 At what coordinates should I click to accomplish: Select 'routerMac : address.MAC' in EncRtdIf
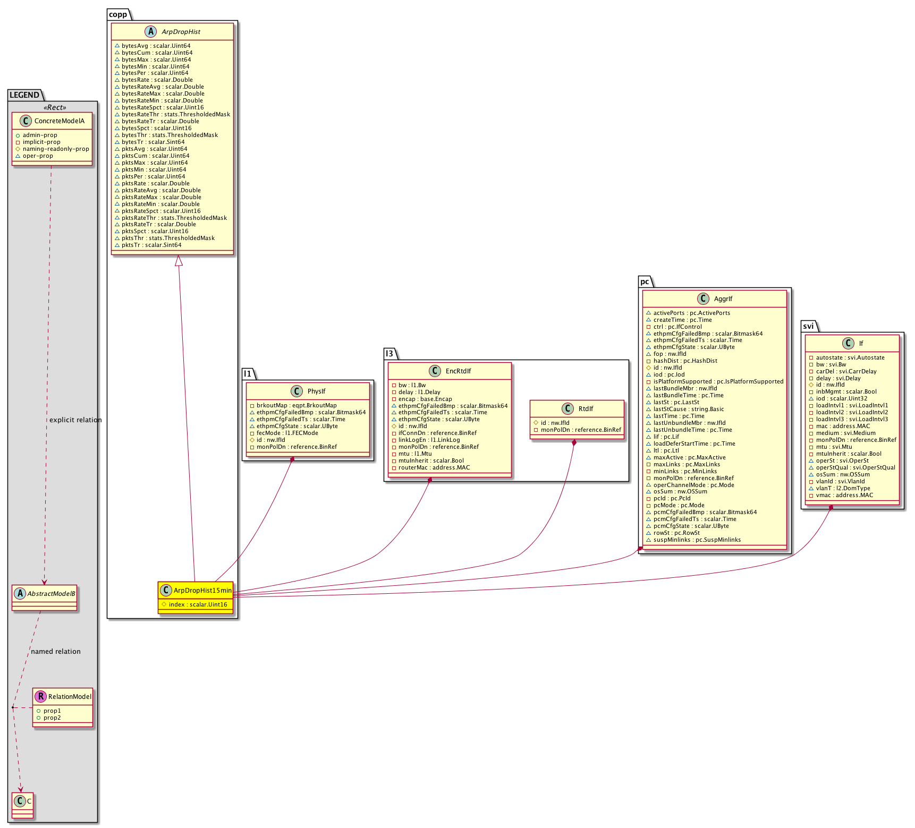coord(434,468)
